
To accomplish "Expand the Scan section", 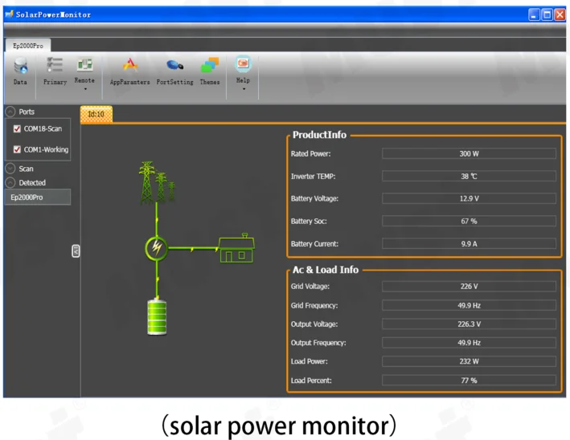I will click(10, 169).
